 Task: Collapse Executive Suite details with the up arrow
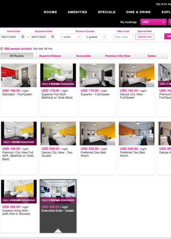[58, 230]
